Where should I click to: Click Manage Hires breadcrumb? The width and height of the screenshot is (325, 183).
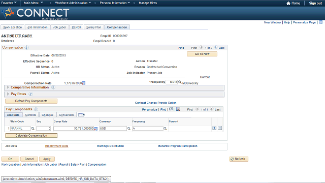pos(148,3)
